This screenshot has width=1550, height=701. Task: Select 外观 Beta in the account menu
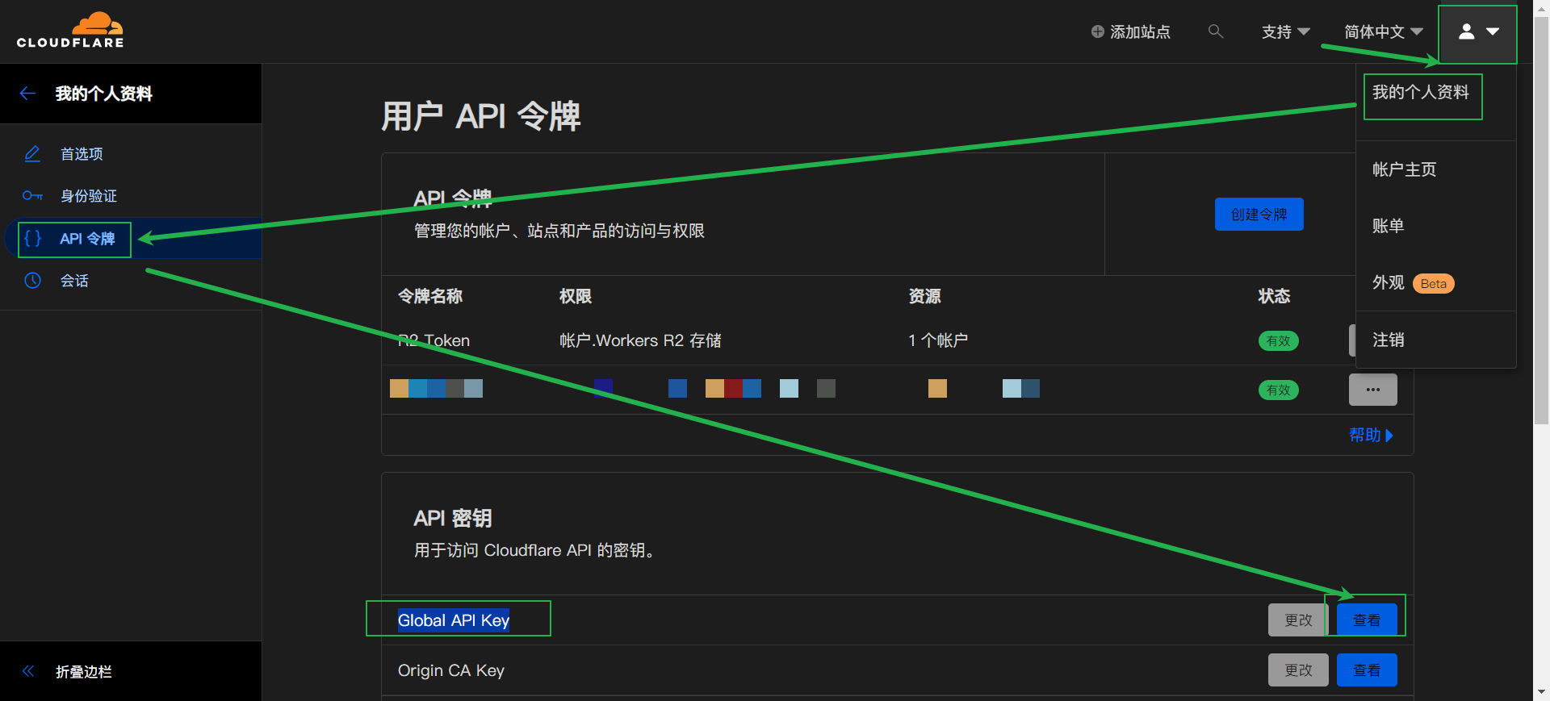pyautogui.click(x=1413, y=283)
